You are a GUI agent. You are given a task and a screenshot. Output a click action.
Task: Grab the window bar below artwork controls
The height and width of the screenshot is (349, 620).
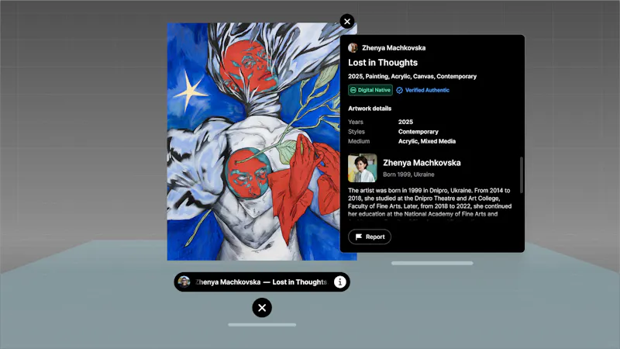262,325
